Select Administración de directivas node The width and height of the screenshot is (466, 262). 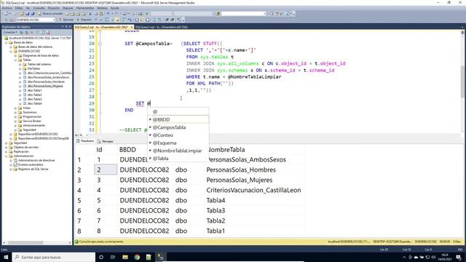36,160
